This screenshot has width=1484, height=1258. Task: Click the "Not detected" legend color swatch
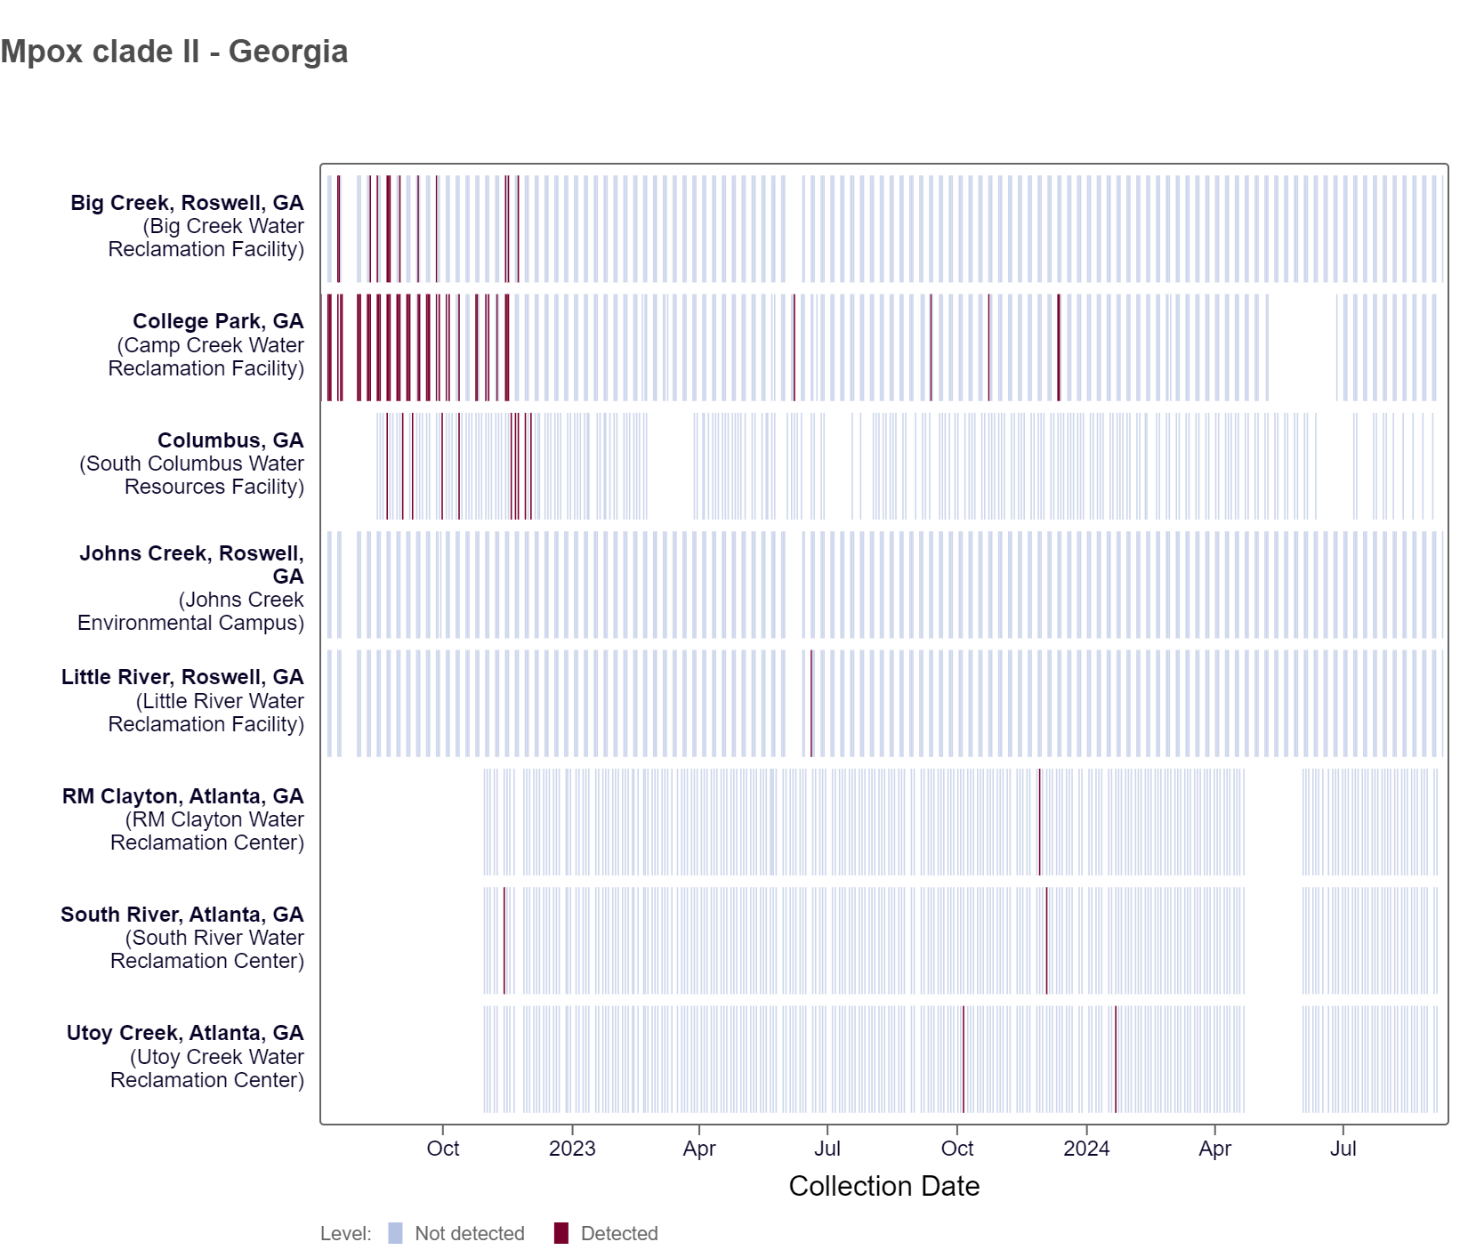(395, 1233)
